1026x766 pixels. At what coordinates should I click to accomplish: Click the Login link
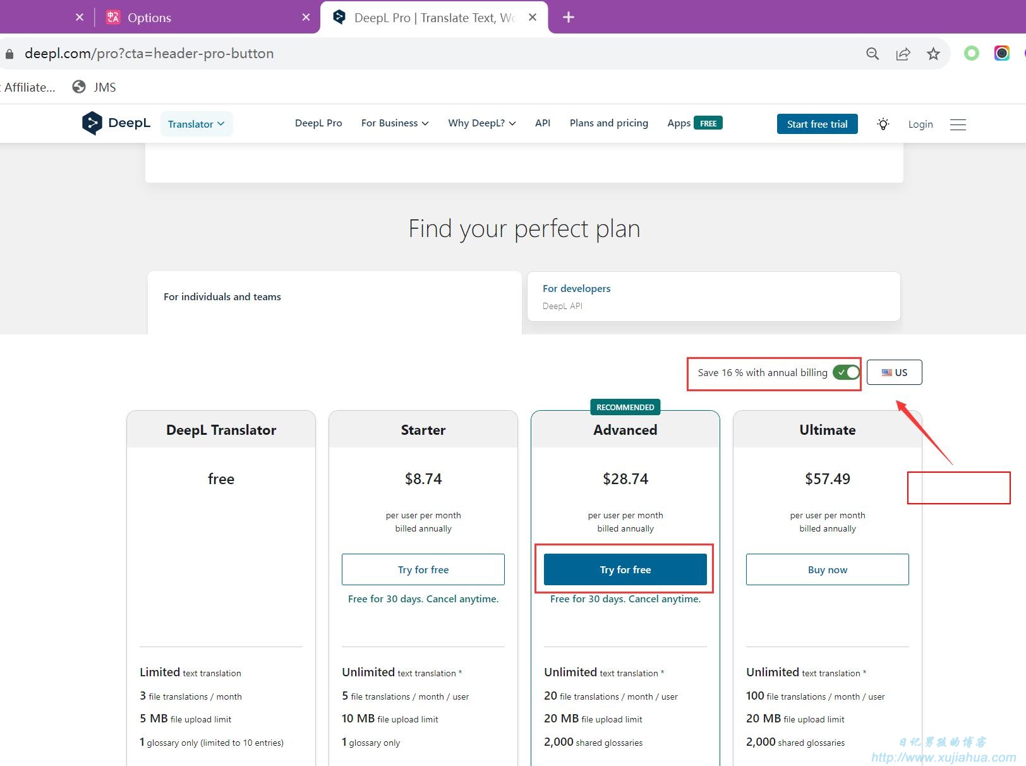coord(920,124)
